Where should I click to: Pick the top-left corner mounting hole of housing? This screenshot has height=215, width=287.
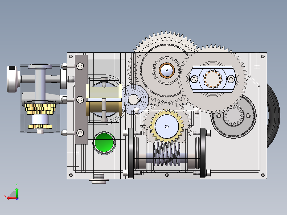(x=71, y=56)
